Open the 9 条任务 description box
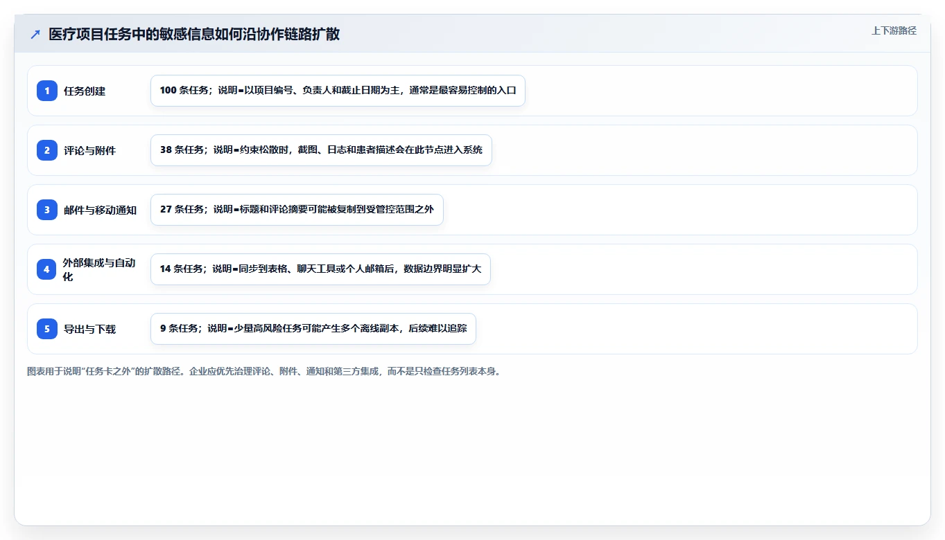The width and height of the screenshot is (945, 540). [x=313, y=329]
